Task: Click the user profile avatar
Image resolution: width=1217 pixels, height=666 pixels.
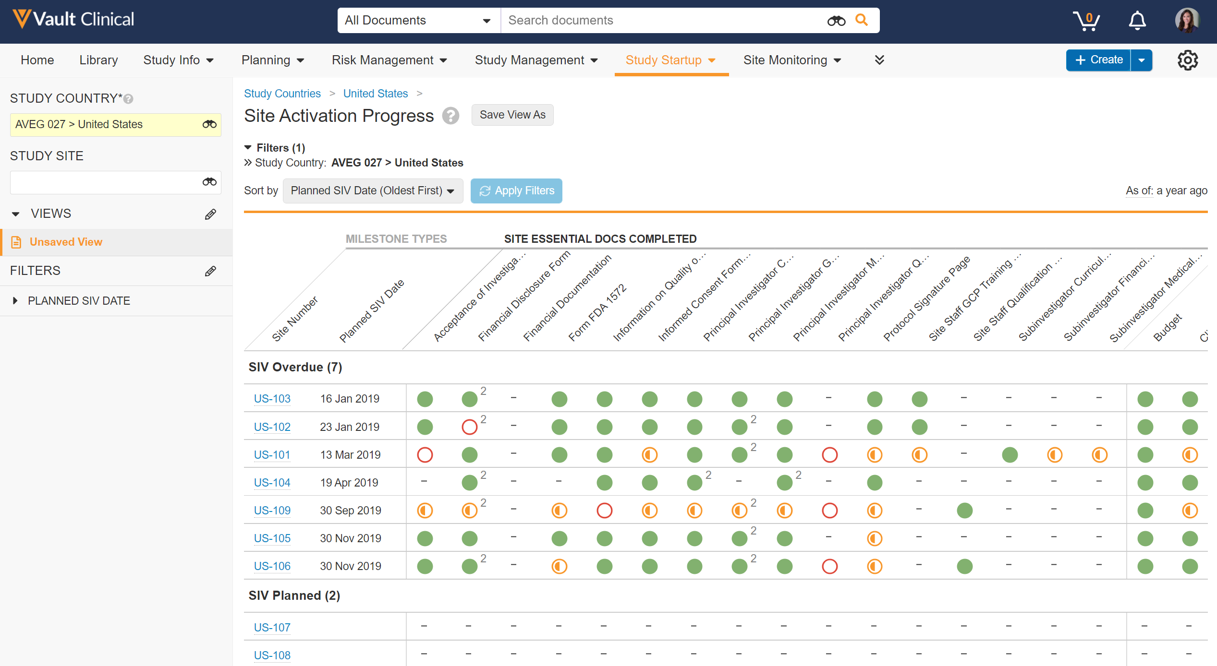Action: [x=1187, y=21]
